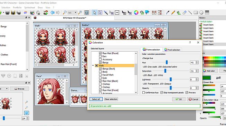Select the line drawing tool
This screenshot has width=226, height=126.
[190, 13]
